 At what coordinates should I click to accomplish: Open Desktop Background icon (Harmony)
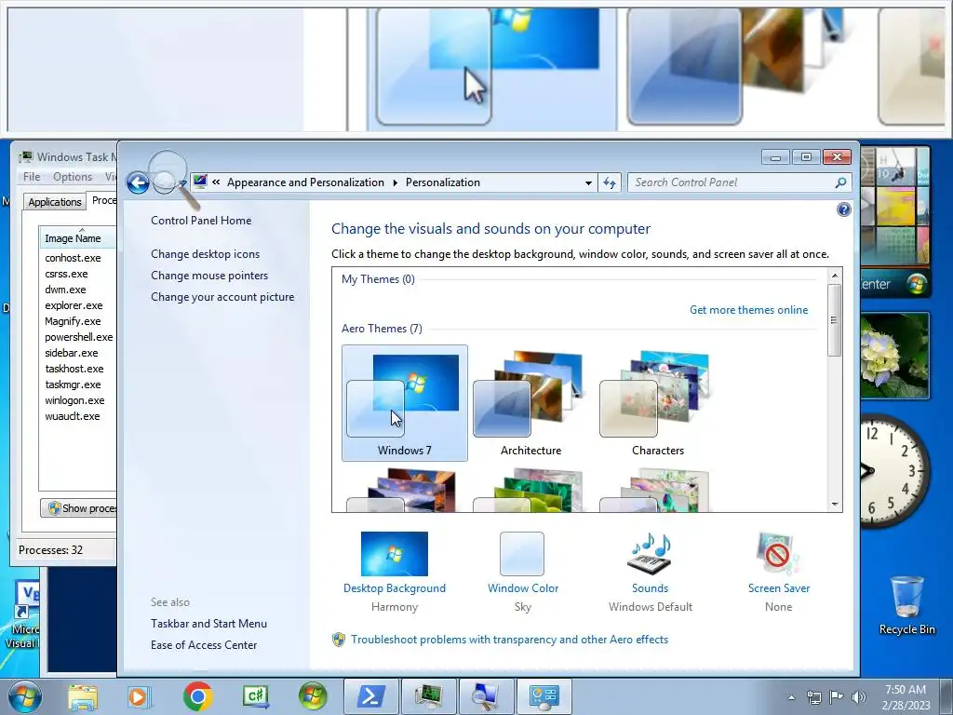click(395, 554)
